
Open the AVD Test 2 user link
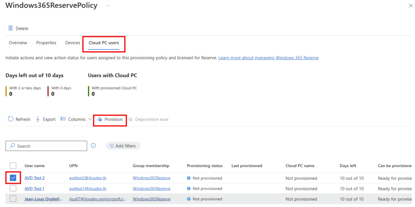point(35,178)
